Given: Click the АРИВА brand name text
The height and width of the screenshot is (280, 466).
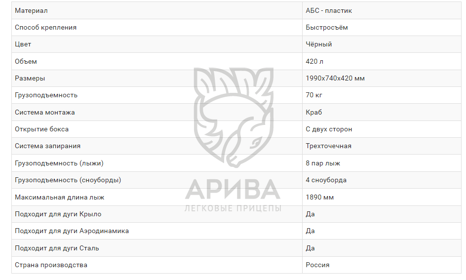Looking at the screenshot, I should coord(233,190).
